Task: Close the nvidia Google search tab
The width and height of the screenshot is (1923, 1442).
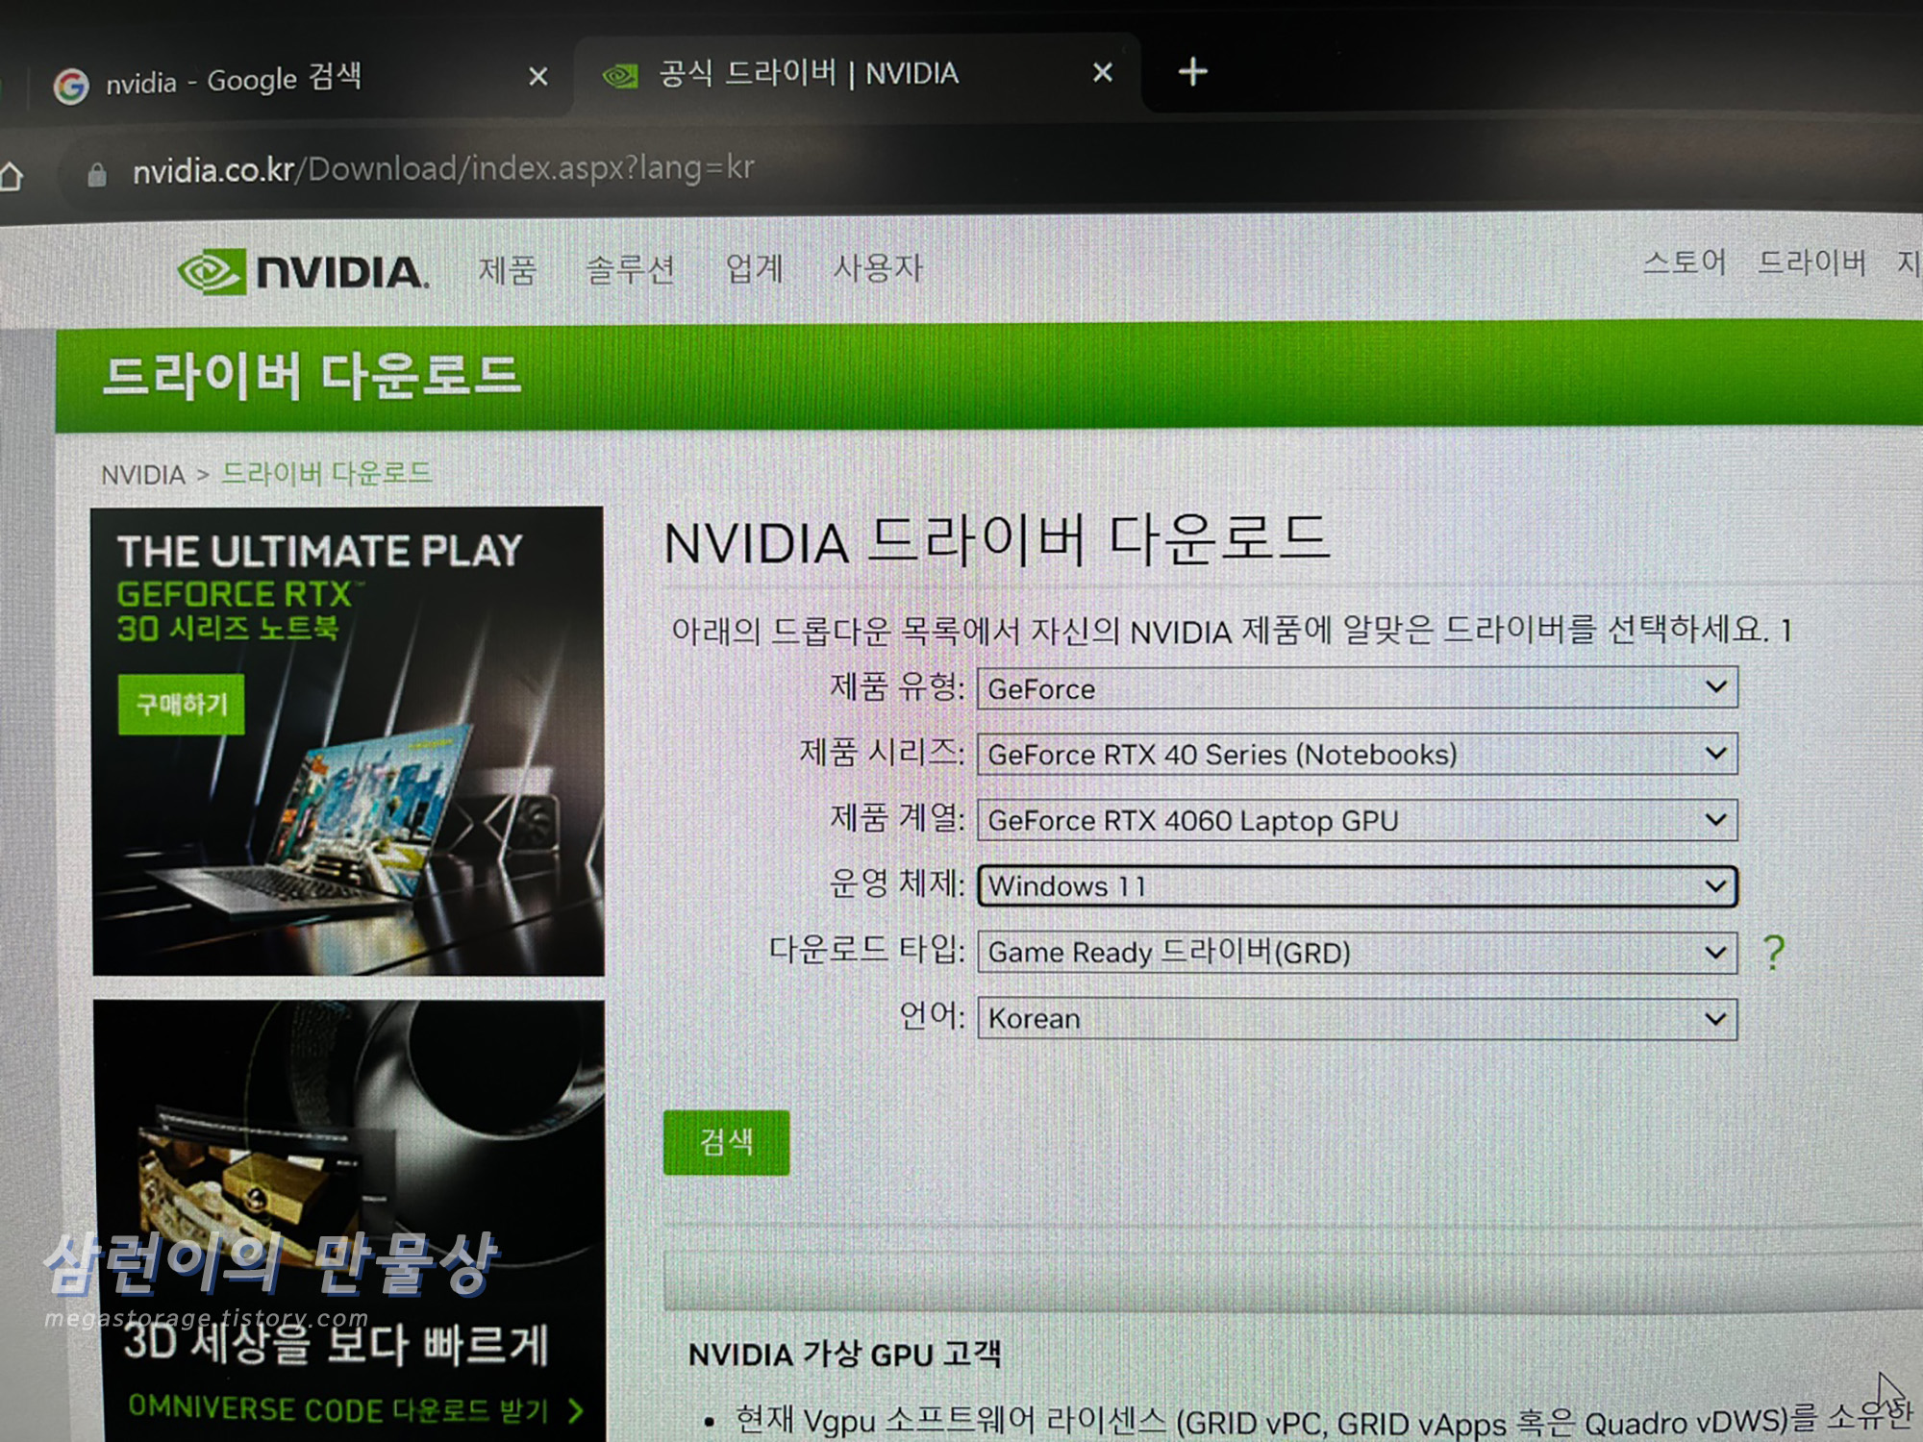Action: [x=538, y=76]
